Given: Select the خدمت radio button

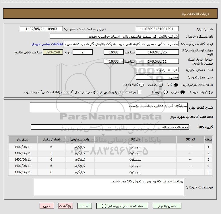Looking at the screenshot, I should pyautogui.click(x=161, y=85).
